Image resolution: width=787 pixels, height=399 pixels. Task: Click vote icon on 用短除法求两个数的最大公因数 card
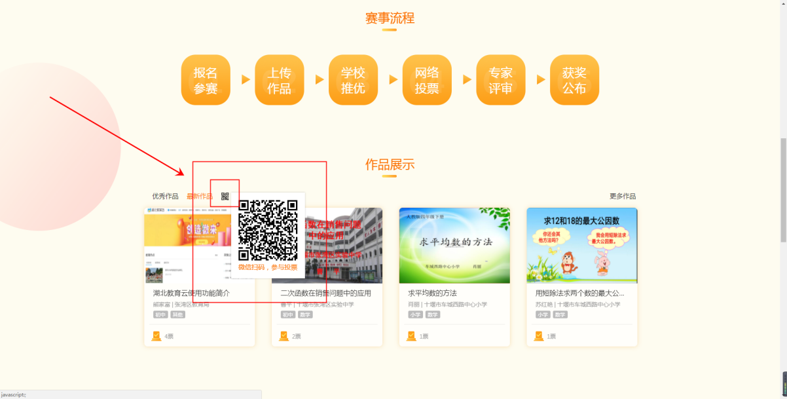[539, 336]
